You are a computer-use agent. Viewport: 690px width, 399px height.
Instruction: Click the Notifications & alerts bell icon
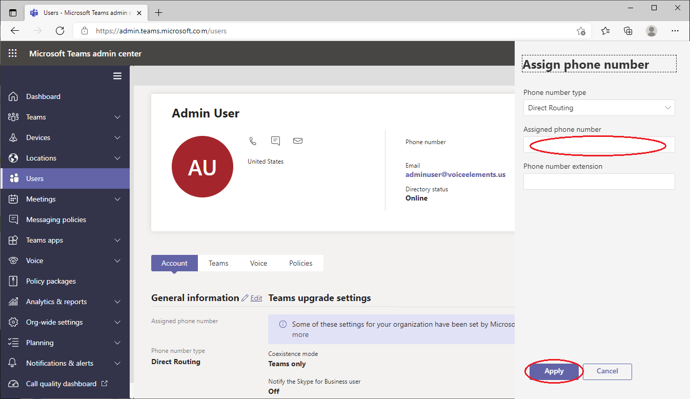pos(13,363)
